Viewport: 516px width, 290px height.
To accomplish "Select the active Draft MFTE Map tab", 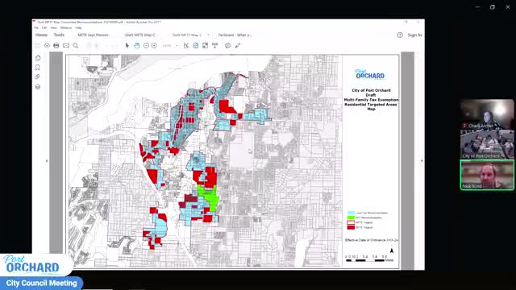I will 186,35.
